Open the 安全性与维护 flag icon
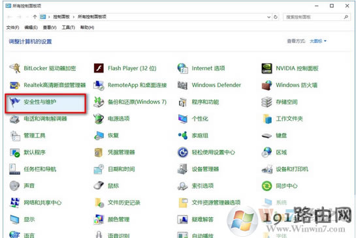The height and width of the screenshot is (238, 356). (x=15, y=102)
